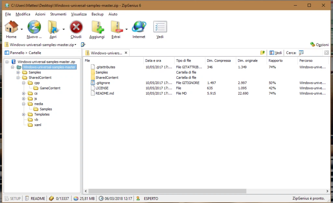Expand the Samples folder tree node

click(18, 72)
